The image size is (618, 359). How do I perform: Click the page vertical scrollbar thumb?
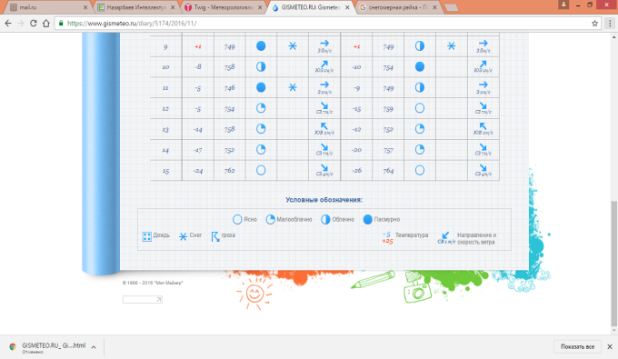click(614, 264)
